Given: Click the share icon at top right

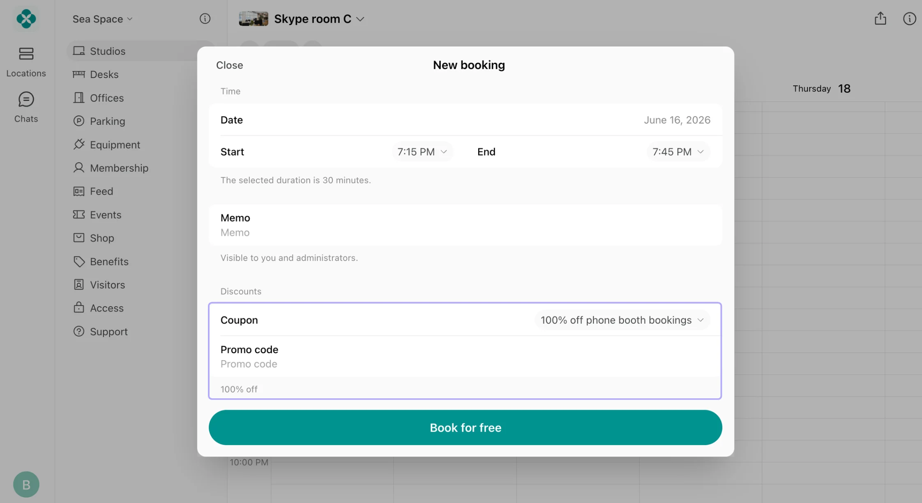Looking at the screenshot, I should click(880, 18).
